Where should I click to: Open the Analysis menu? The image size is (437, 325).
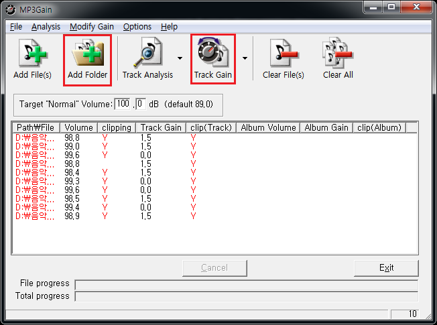pyautogui.click(x=46, y=27)
